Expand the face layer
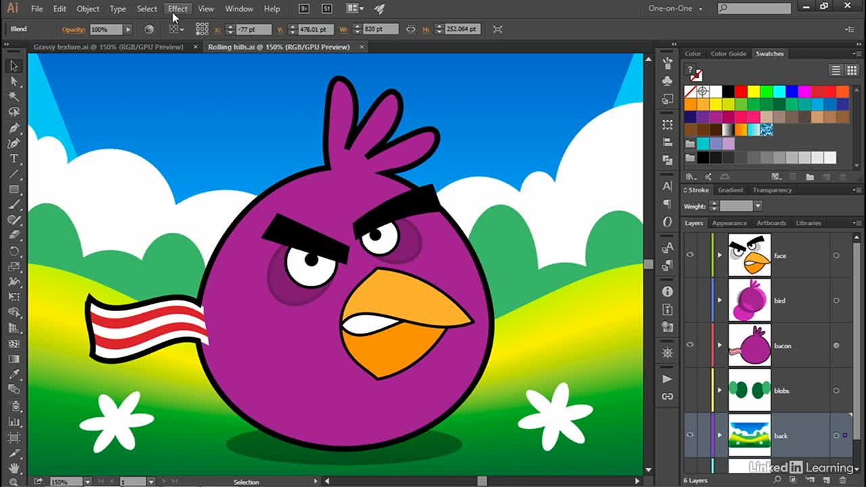Screen dimensions: 866x487 point(720,256)
